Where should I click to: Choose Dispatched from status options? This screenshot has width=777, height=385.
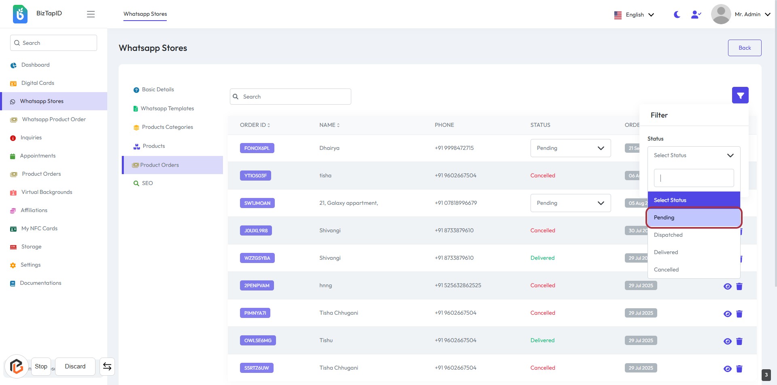pos(668,235)
